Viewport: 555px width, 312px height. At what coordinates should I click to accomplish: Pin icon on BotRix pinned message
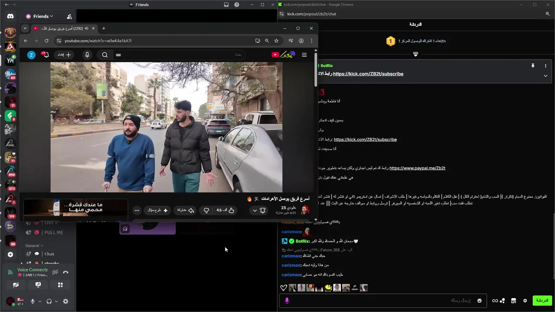pyautogui.click(x=533, y=66)
